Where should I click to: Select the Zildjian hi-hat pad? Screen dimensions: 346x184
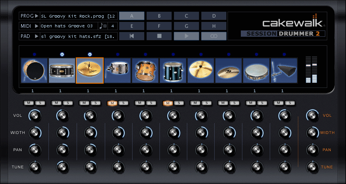tap(90, 71)
